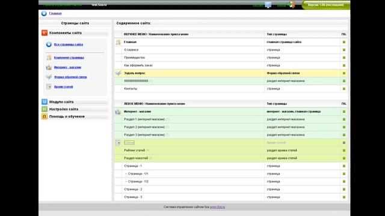
Task: Click the shop icon next to sidebar Интернет - магазин
Action: (x=49, y=67)
